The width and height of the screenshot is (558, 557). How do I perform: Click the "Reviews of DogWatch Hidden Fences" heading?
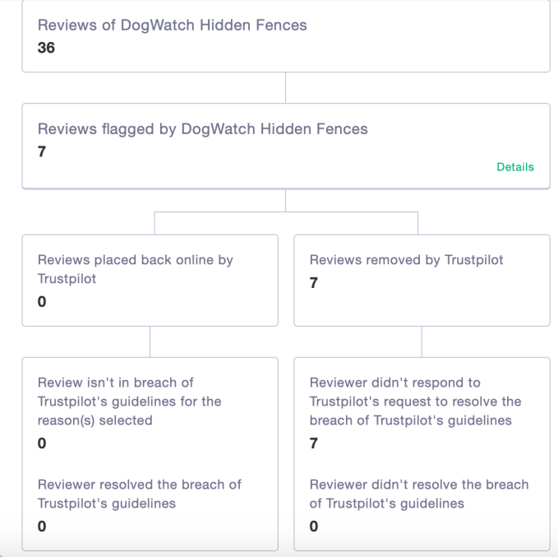click(172, 25)
